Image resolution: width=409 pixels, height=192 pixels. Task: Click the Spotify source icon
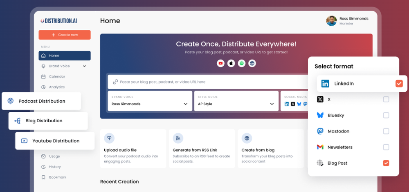[x=242, y=63]
